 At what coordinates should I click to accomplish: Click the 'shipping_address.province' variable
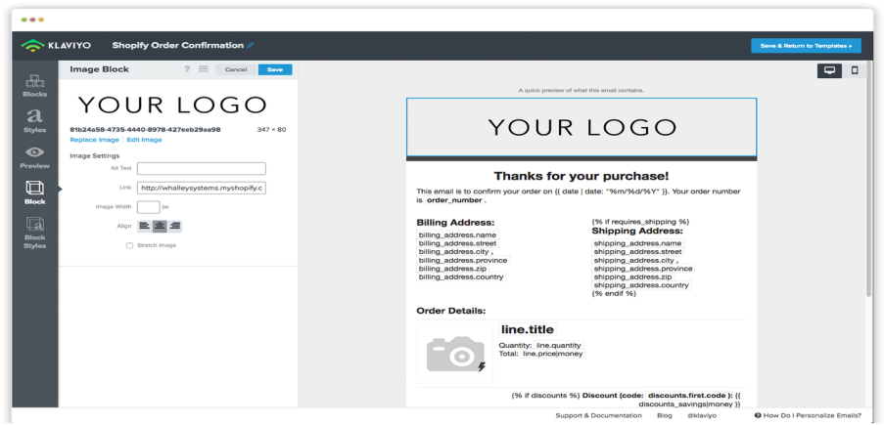click(643, 269)
